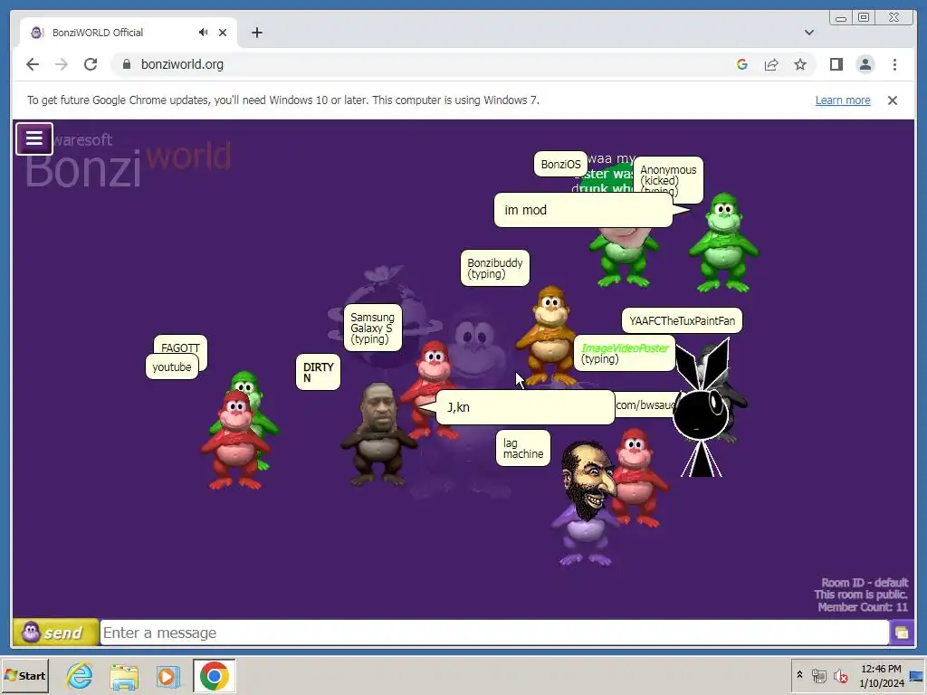Screen dimensions: 927x695
Task: Click the Member Count: 11 text
Action: [863, 607]
